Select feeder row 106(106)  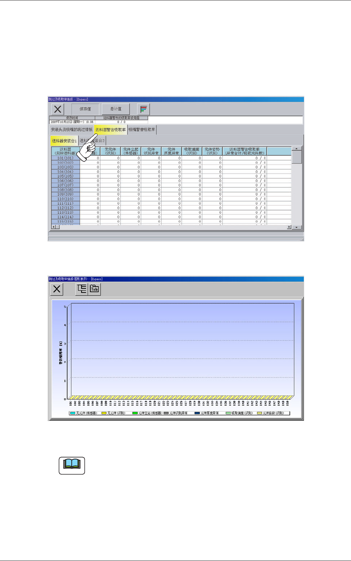pos(66,181)
